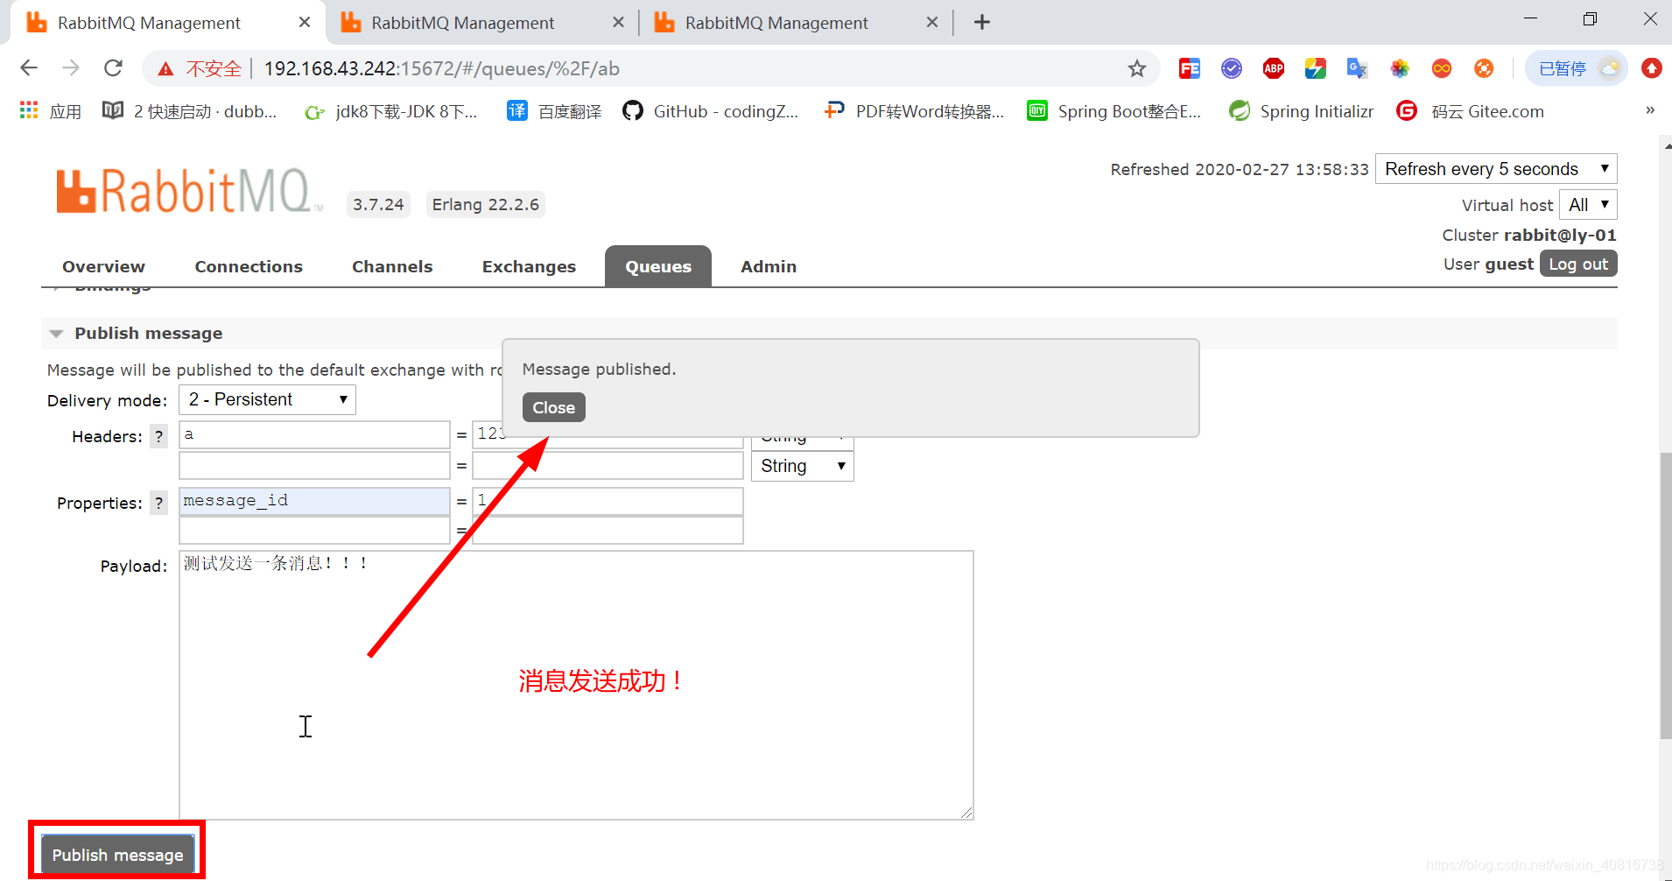1672x881 pixels.
Task: Bookmark page with the star icon
Action: click(1136, 68)
